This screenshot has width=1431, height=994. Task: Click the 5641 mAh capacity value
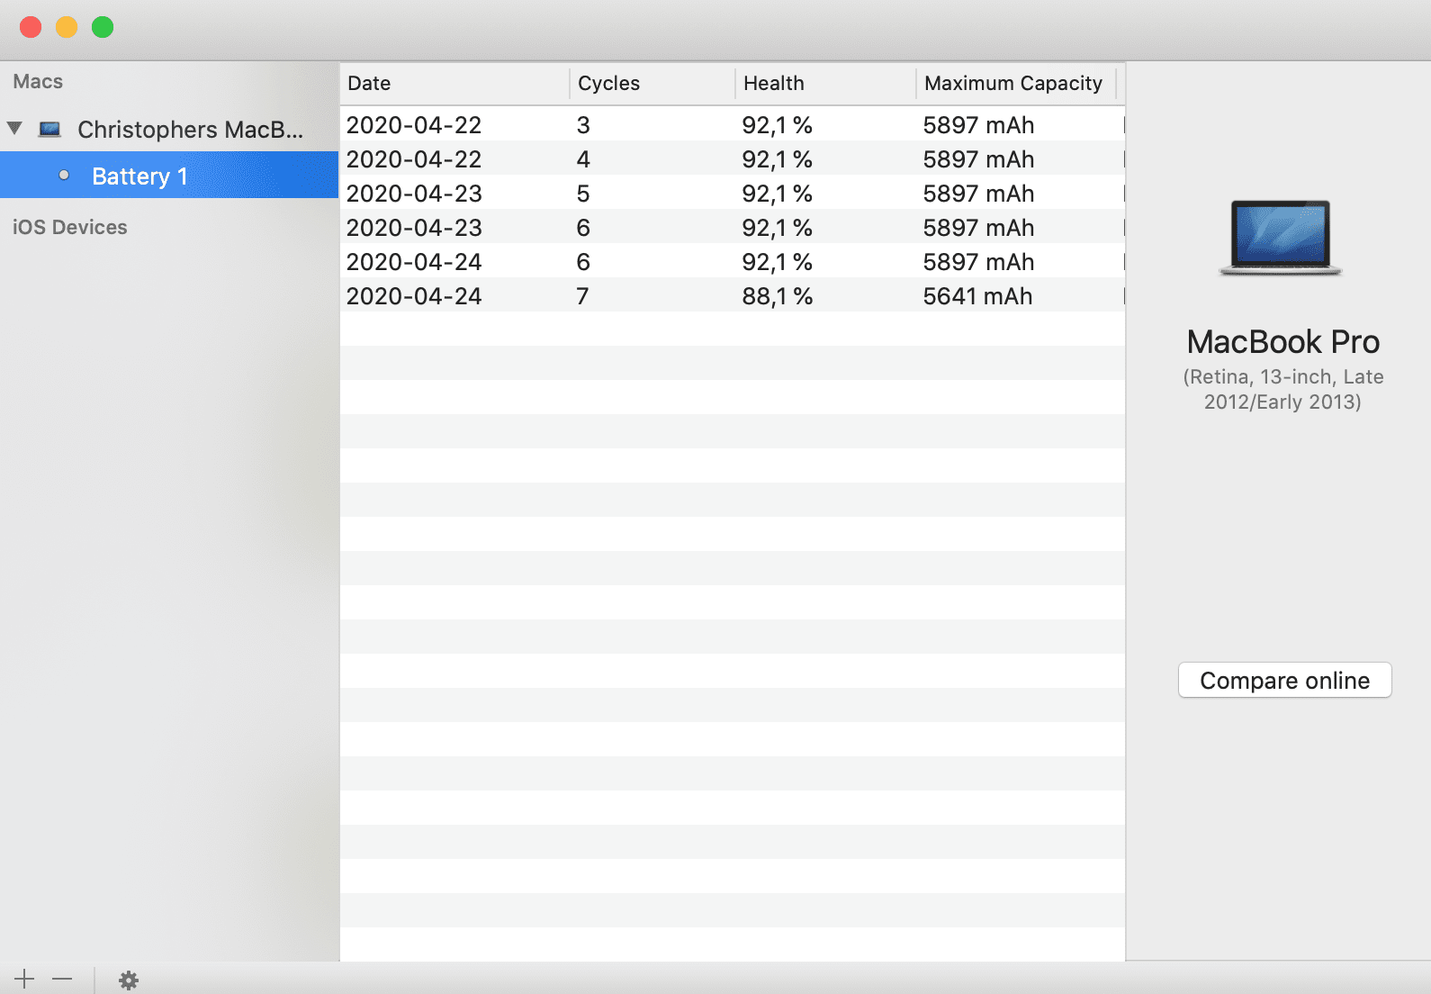tap(977, 296)
